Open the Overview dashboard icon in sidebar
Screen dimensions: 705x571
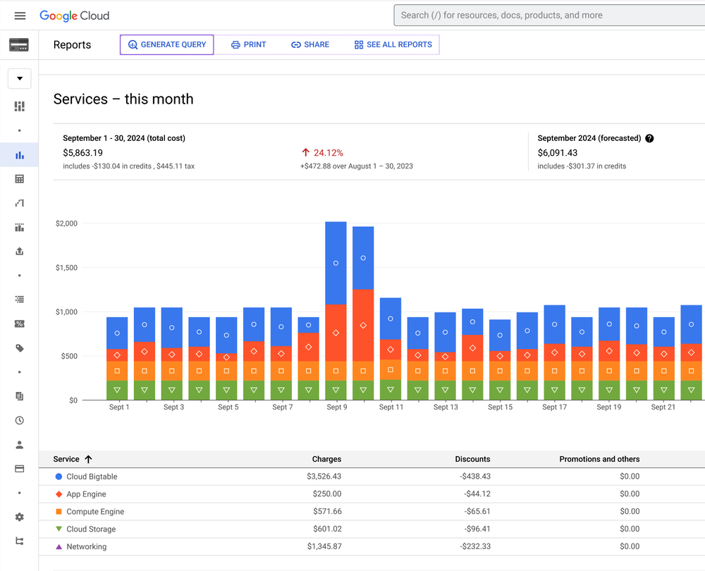tap(19, 106)
